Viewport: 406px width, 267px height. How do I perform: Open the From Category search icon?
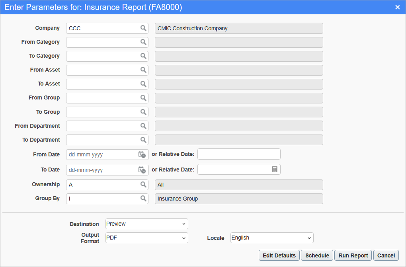click(143, 42)
